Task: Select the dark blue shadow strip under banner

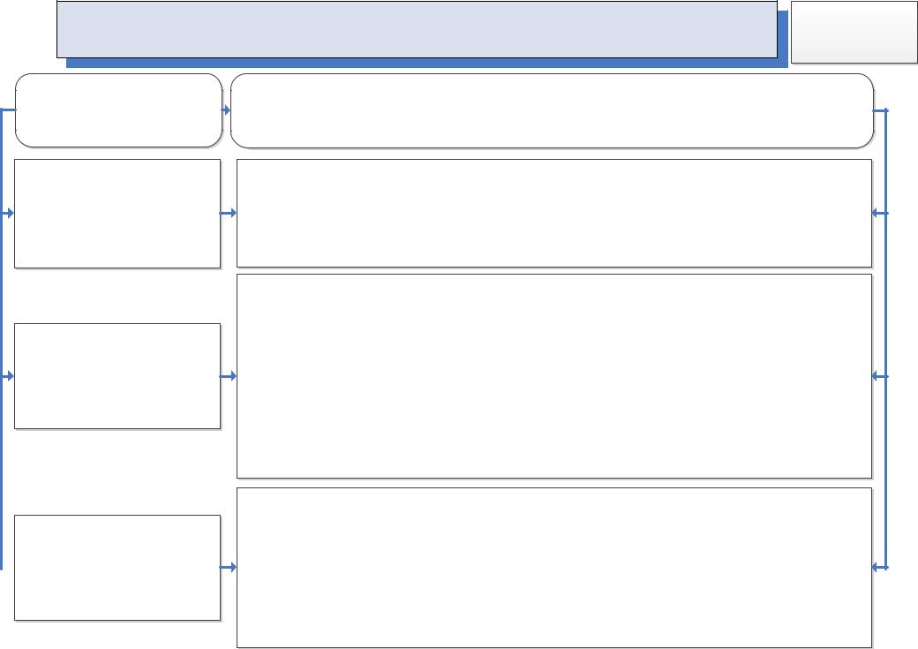Action: [x=427, y=64]
